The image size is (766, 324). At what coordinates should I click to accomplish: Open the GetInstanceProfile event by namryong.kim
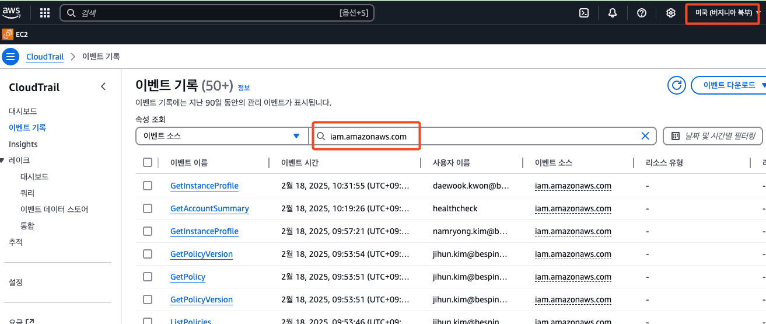pyautogui.click(x=204, y=231)
